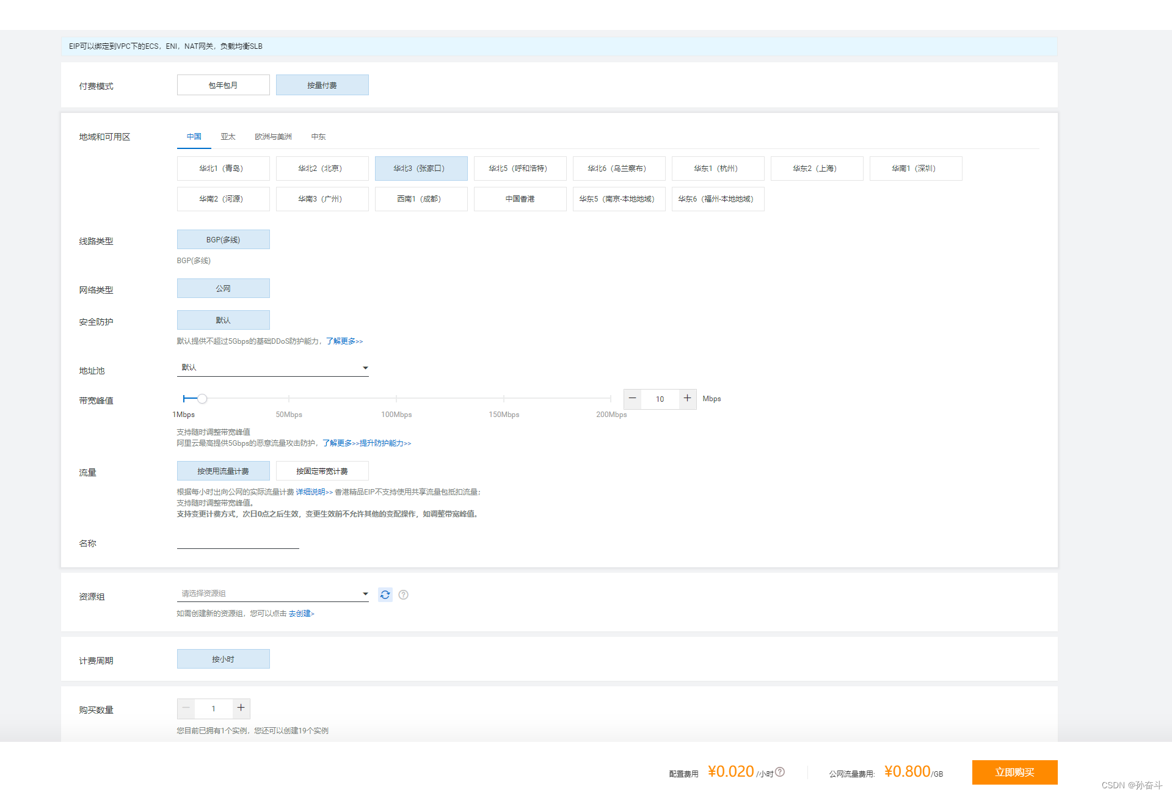
Task: Open bandwidth attack protection 了解更多 link
Action: (341, 443)
